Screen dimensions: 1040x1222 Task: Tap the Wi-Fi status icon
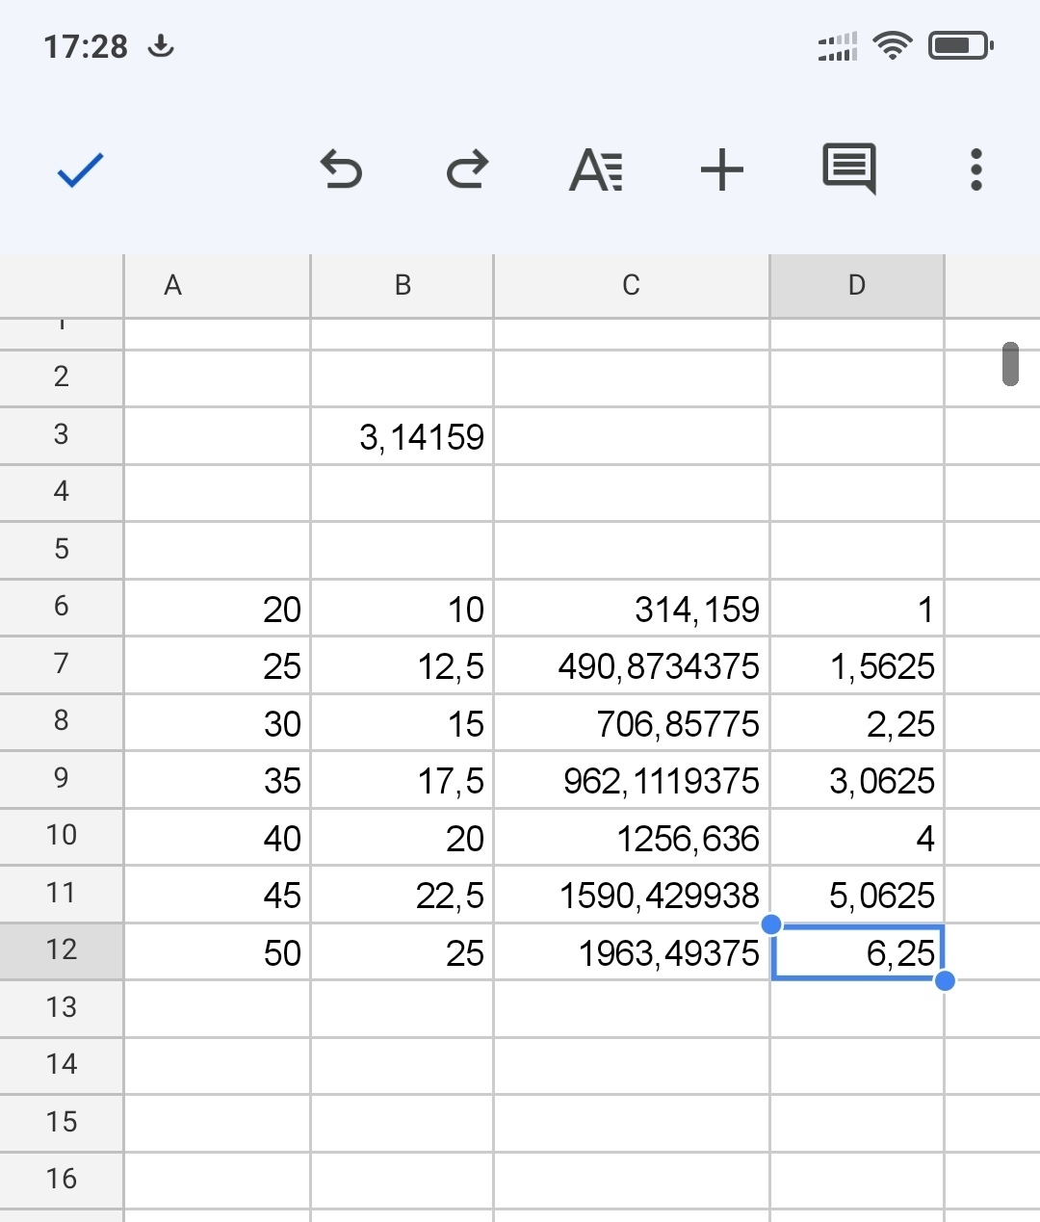(892, 45)
